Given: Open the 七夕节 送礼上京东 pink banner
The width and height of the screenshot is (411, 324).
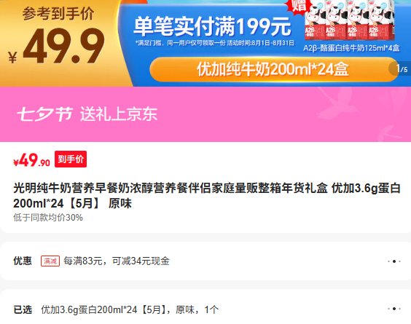Looking at the screenshot, I should 205,114.
